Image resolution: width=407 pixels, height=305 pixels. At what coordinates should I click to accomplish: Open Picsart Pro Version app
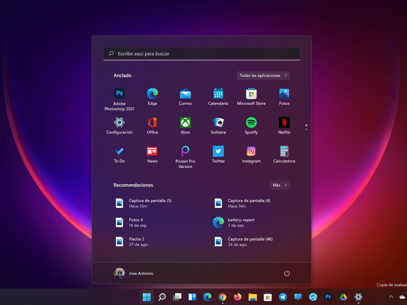pos(185,151)
